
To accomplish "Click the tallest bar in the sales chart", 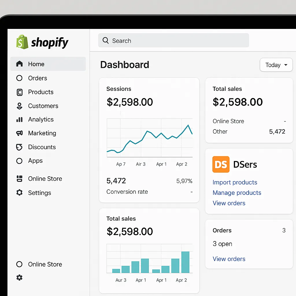I will [x=185, y=262].
